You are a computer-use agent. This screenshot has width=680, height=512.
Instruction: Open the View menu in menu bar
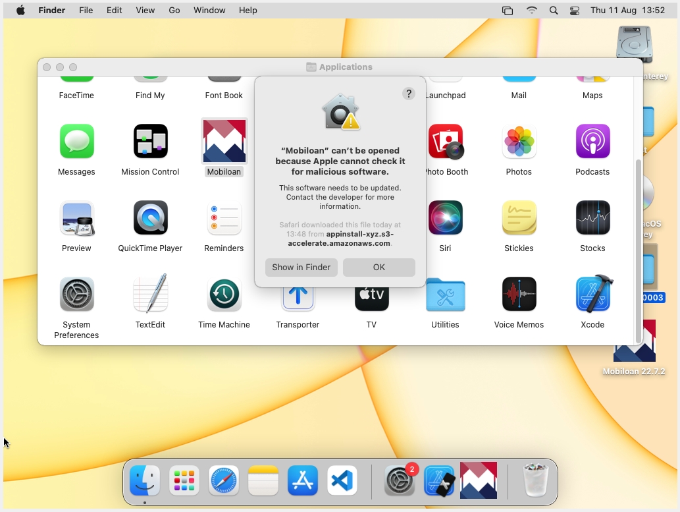(x=145, y=11)
